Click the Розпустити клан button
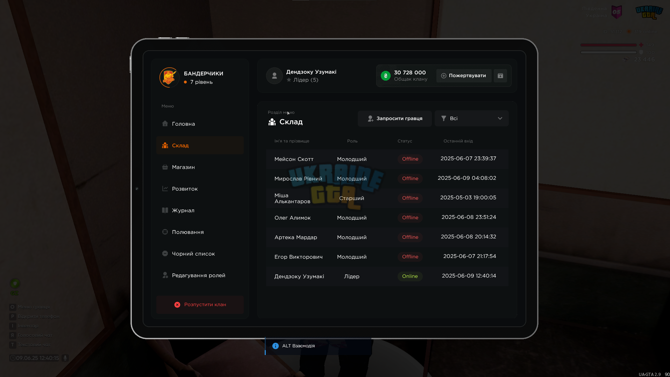 tap(200, 305)
